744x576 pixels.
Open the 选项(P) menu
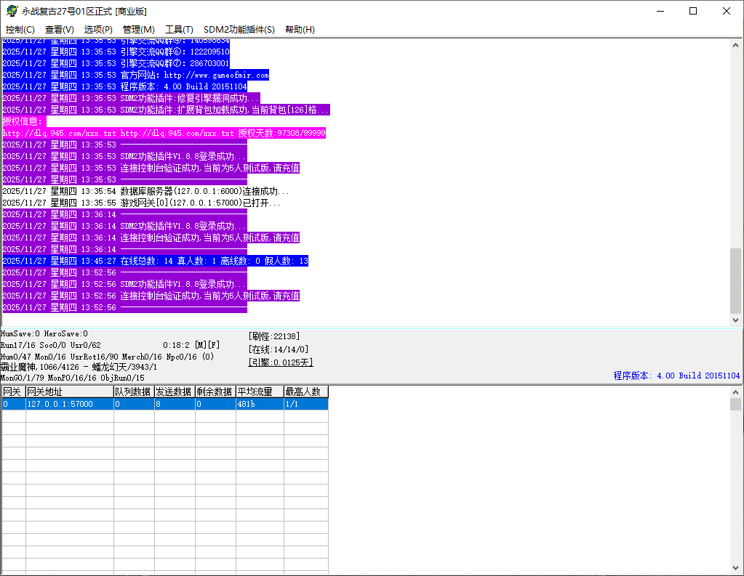tap(98, 30)
